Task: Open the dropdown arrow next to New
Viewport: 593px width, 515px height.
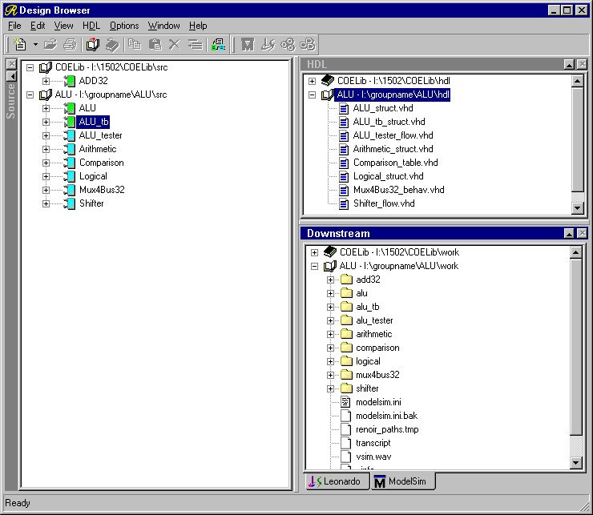Action: point(35,45)
